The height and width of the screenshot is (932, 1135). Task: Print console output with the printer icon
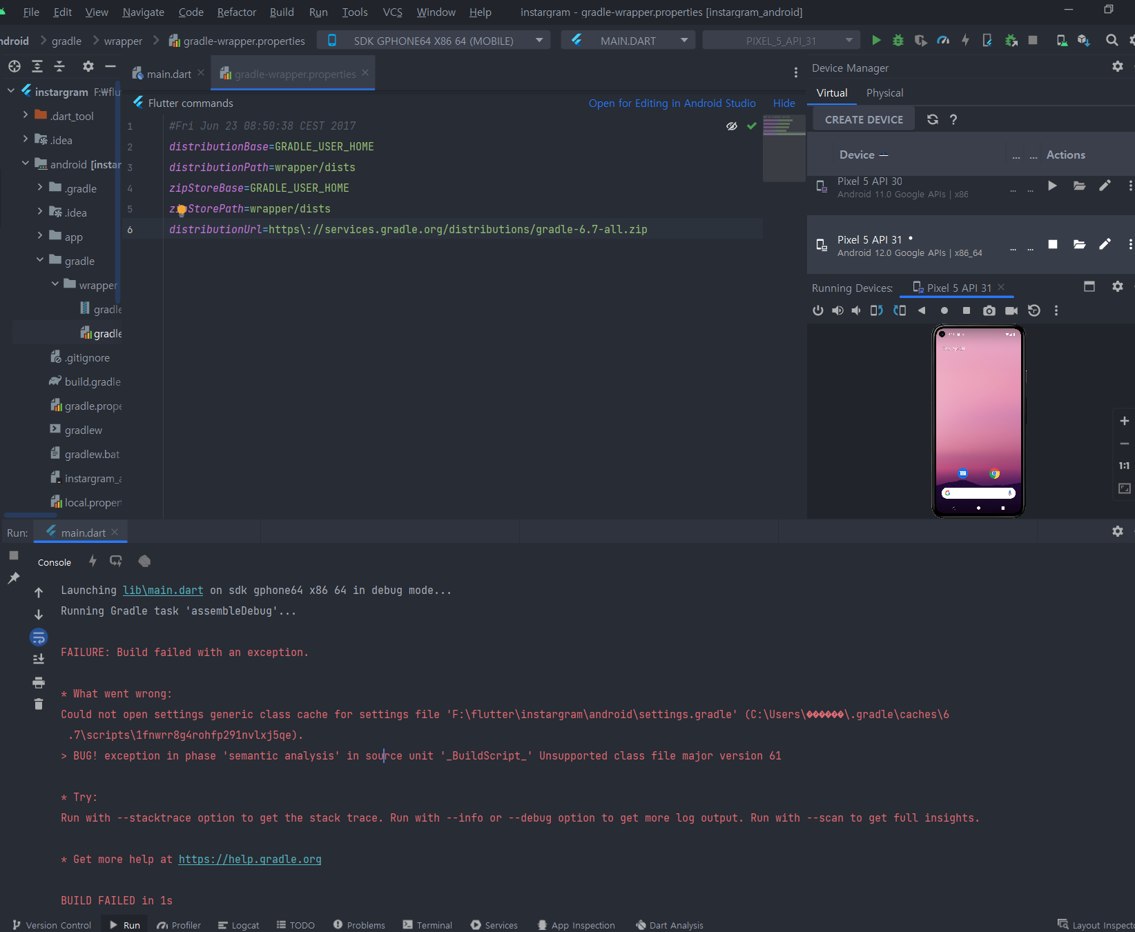click(39, 682)
